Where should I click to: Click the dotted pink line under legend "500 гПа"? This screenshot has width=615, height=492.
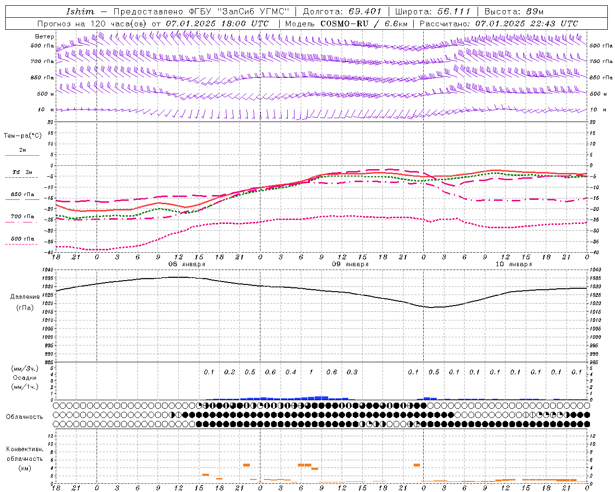(x=21, y=244)
